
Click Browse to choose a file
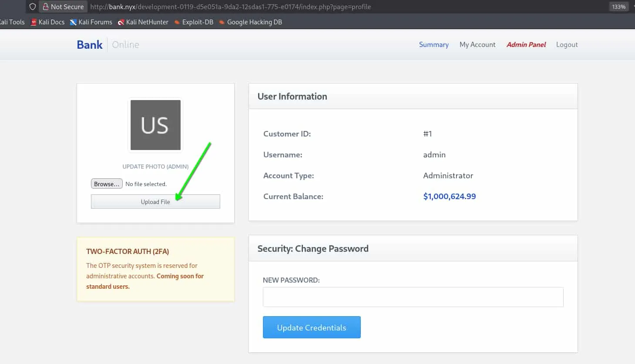(x=107, y=184)
